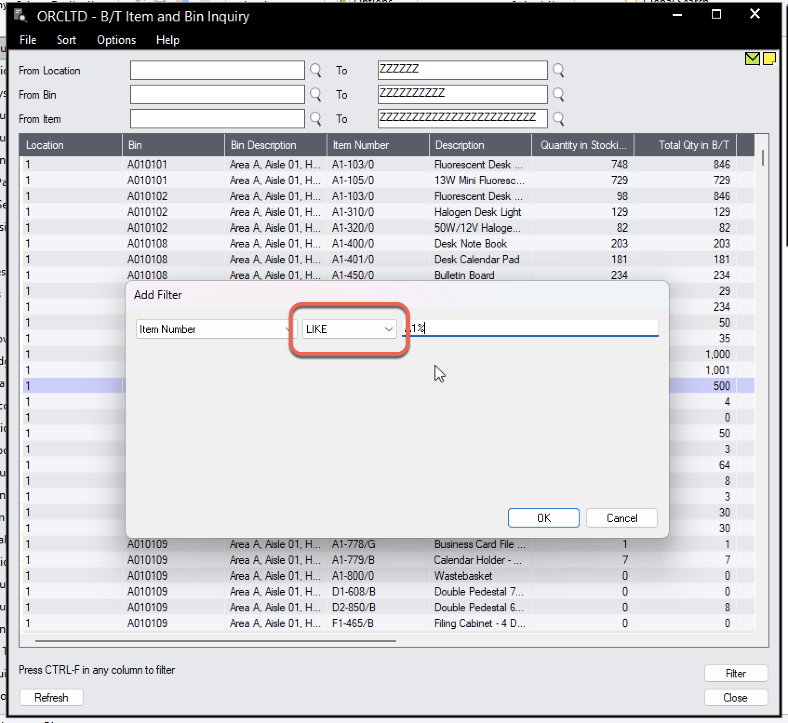The image size is (788, 723).
Task: Click the Refresh button
Action: [x=52, y=698]
